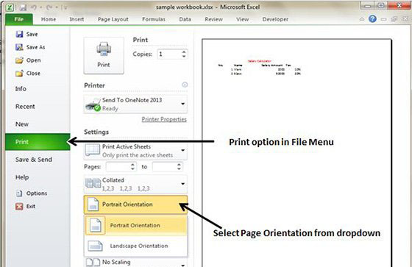Open the Review tab
This screenshot has height=267, width=412.
click(x=213, y=19)
